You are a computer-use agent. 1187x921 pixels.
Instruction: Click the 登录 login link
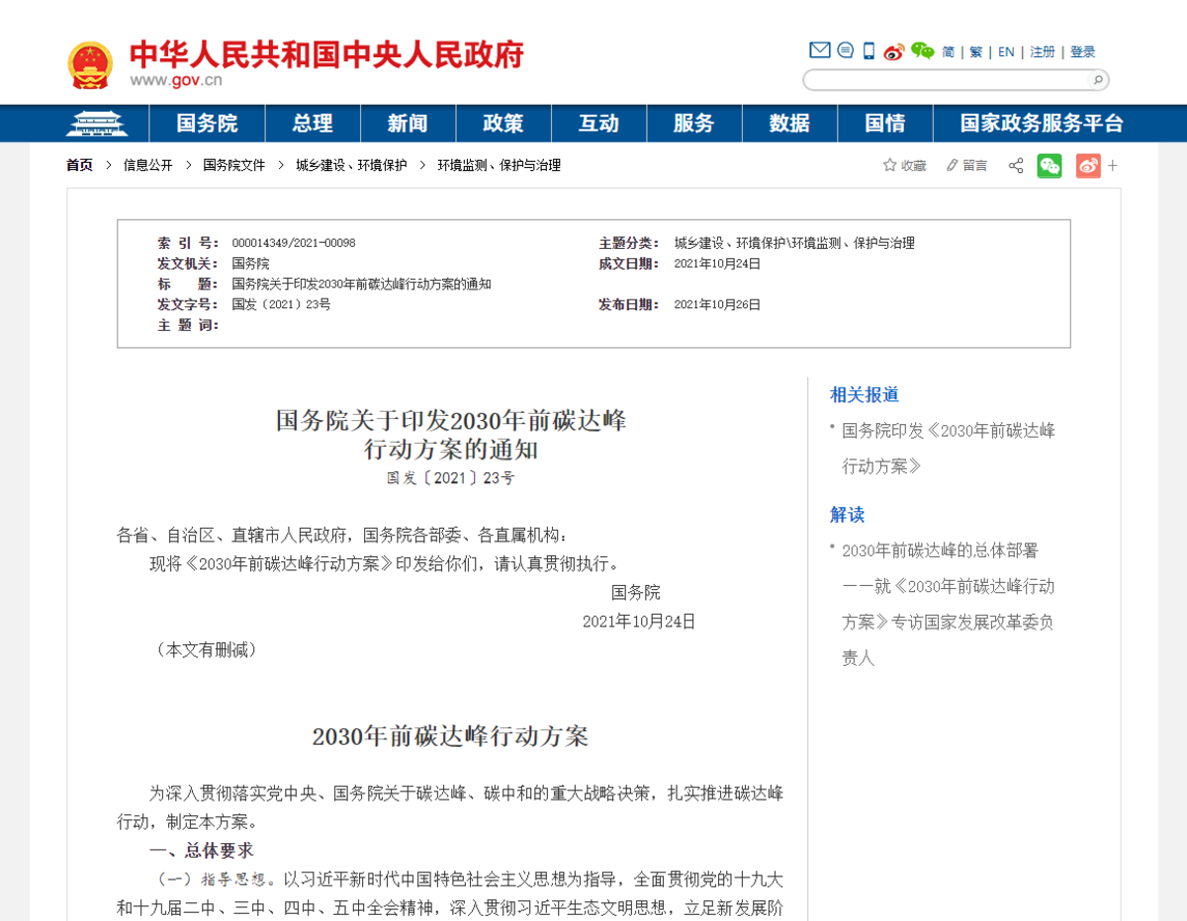[x=1082, y=52]
